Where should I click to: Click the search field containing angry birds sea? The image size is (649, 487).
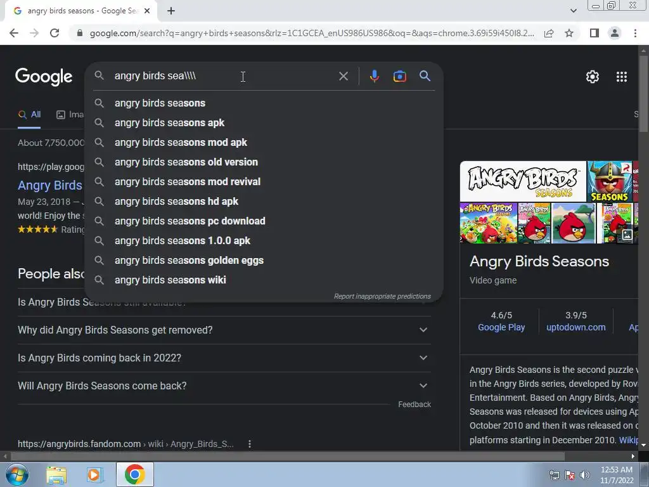coord(224,76)
